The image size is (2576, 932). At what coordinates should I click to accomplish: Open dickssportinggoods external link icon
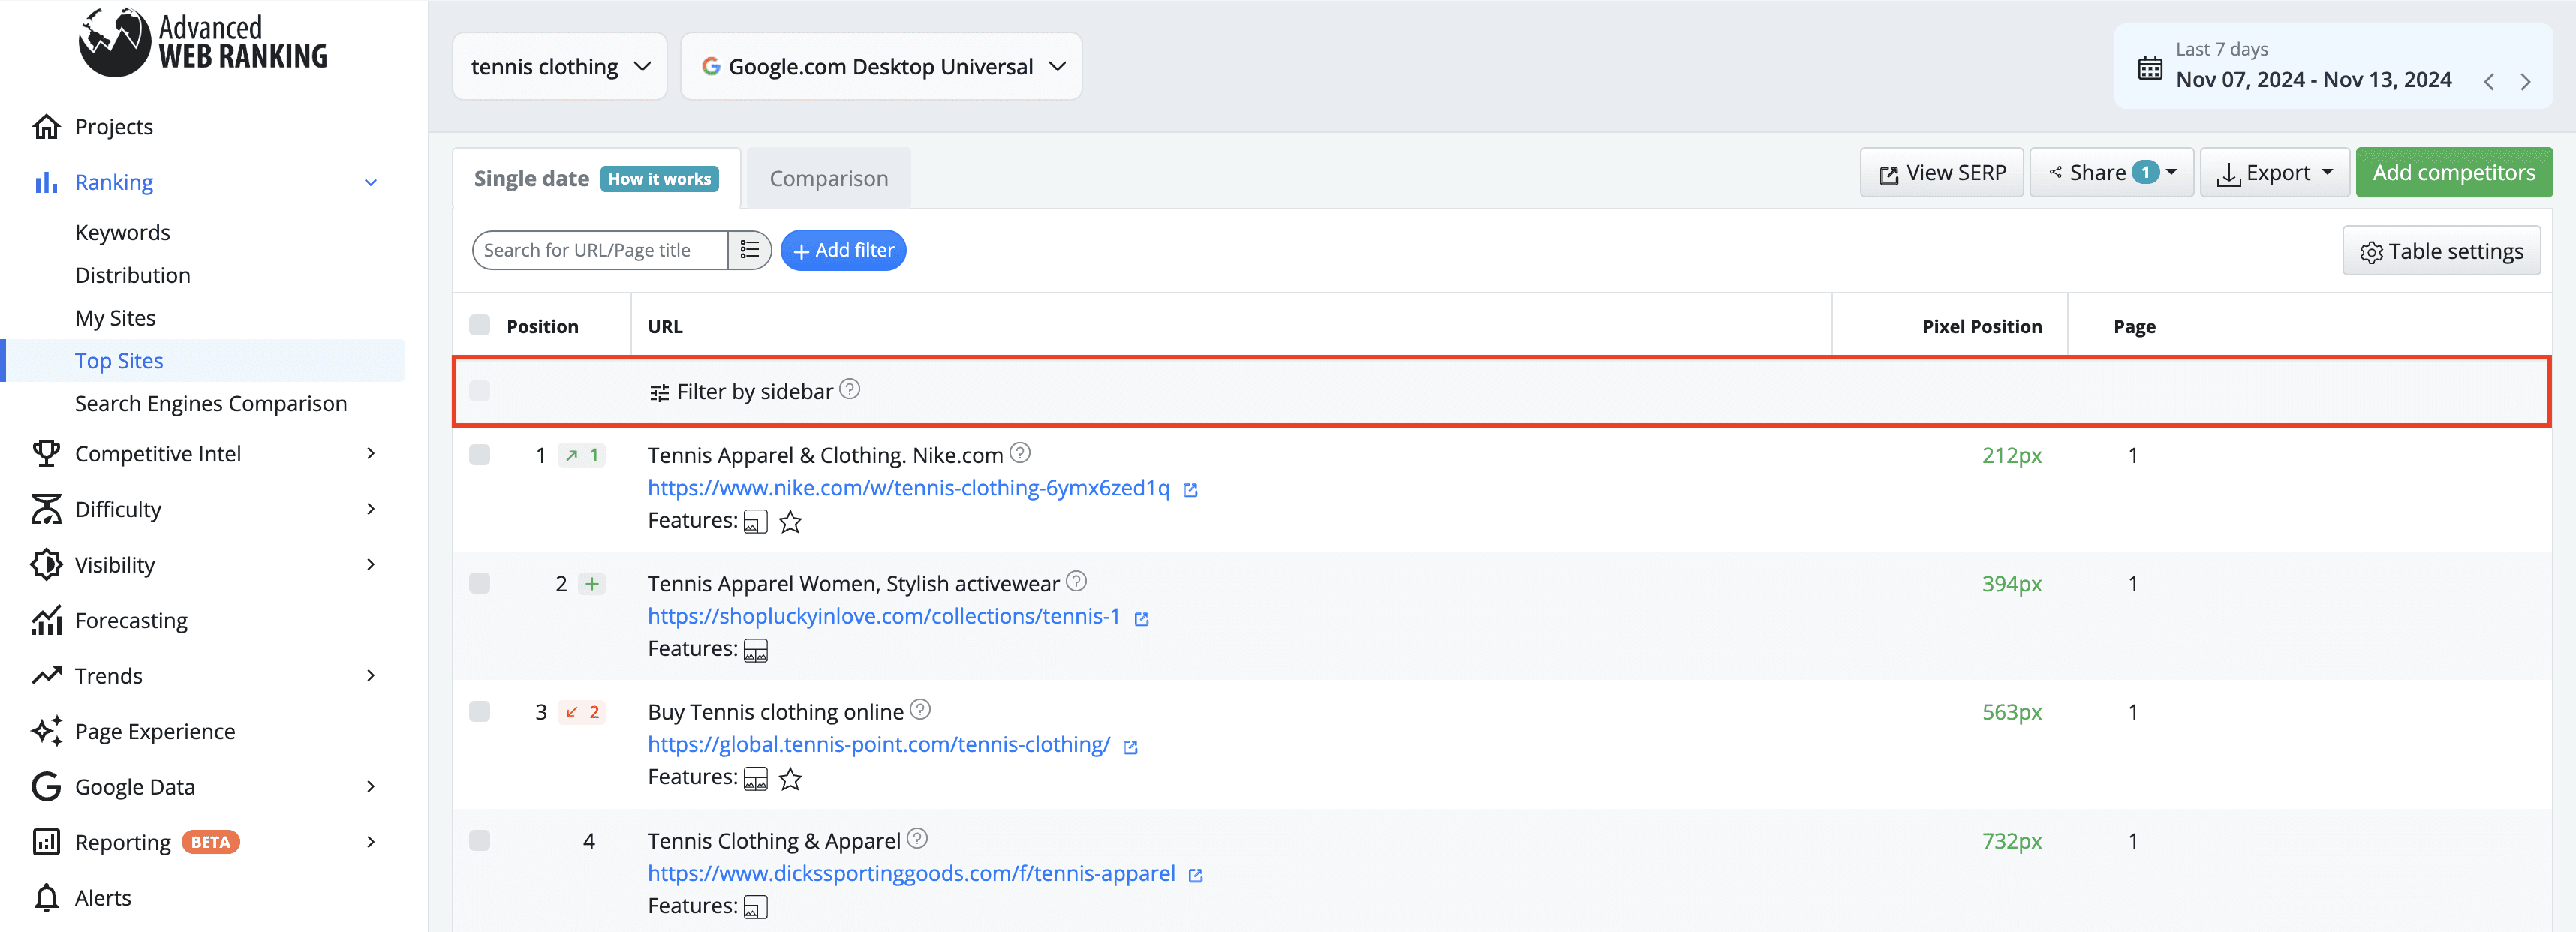[x=1195, y=876]
